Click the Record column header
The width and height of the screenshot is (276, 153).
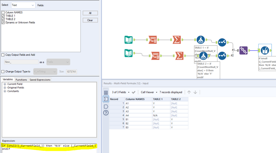(x=117, y=99)
